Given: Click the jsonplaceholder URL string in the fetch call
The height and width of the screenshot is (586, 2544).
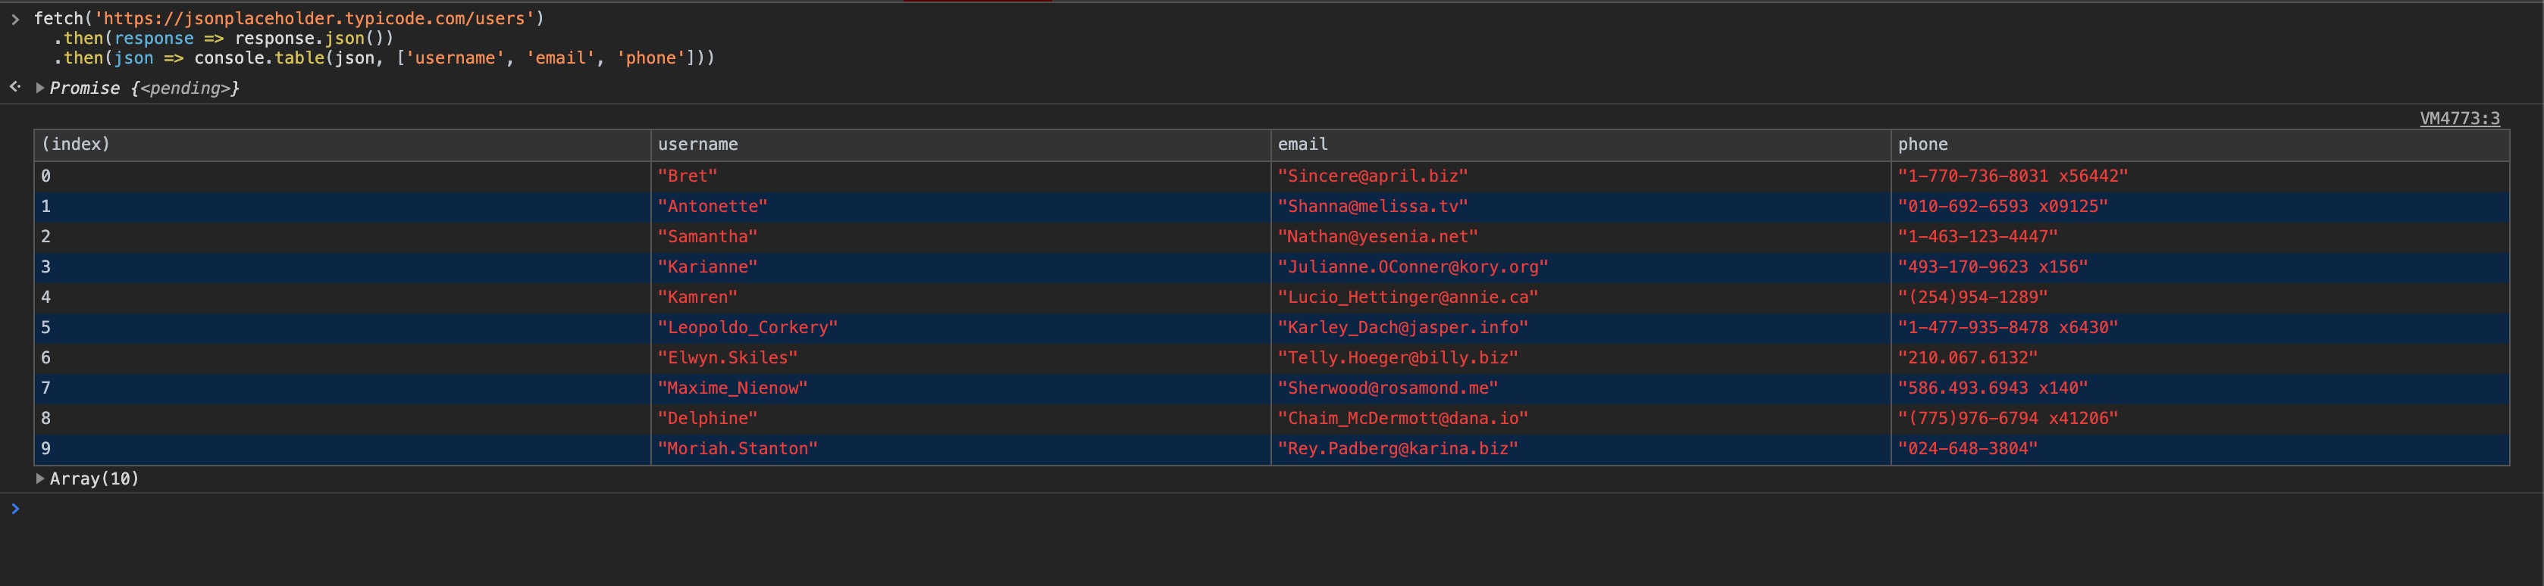Looking at the screenshot, I should click(314, 19).
